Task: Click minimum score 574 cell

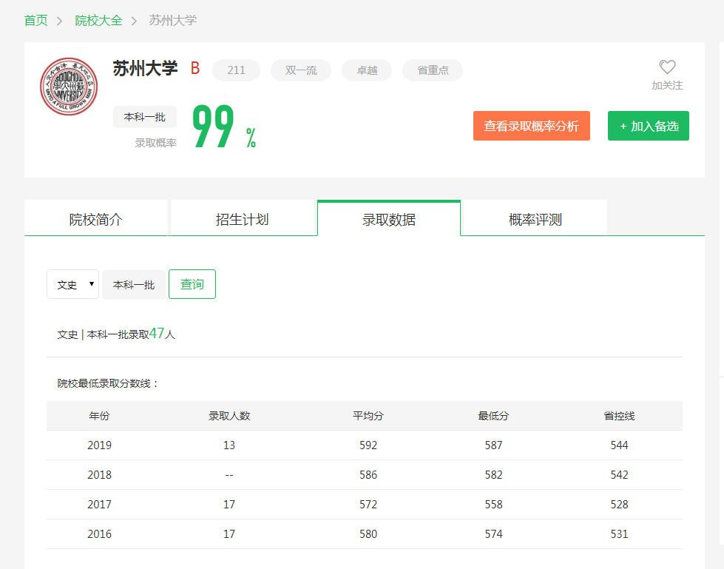Action: pyautogui.click(x=493, y=534)
